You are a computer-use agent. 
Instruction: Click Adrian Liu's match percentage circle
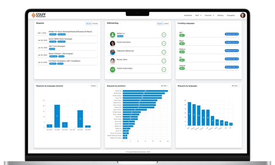coord(164,34)
